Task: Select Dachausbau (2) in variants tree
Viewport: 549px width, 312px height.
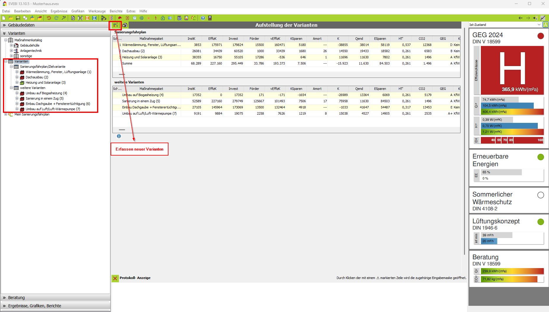Action: tap(37, 77)
